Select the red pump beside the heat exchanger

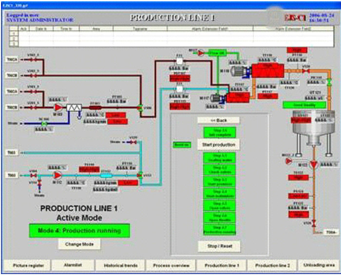point(58,107)
